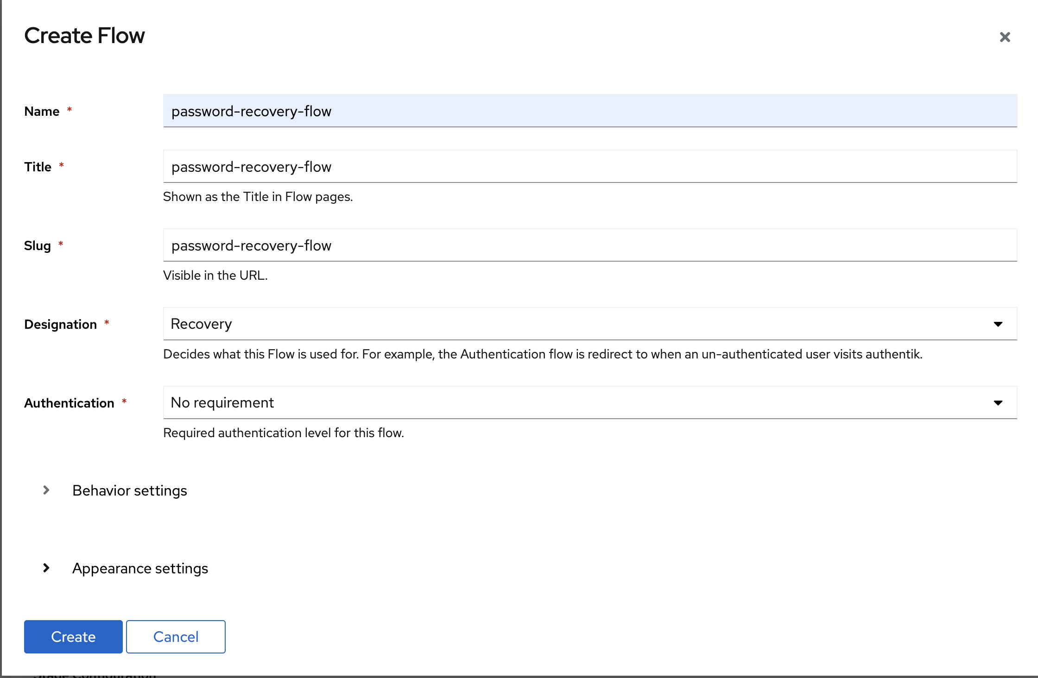This screenshot has height=678, width=1038.
Task: Expand Behavior settings chevron
Action: click(46, 490)
